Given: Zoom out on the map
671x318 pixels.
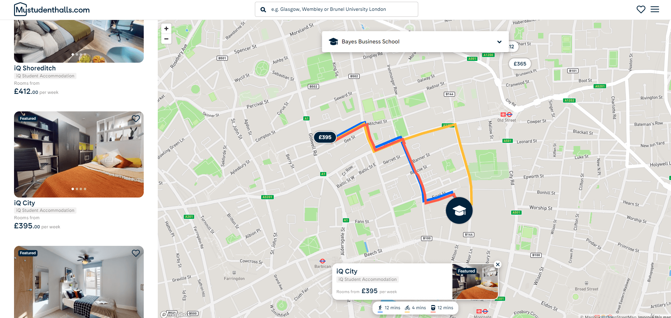Looking at the screenshot, I should 166,39.
